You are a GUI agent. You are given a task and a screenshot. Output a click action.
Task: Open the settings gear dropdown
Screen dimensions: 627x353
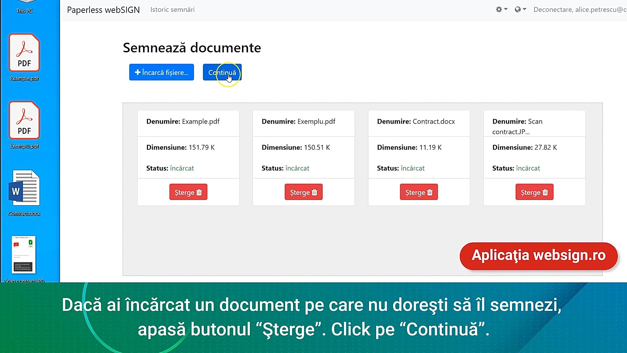click(501, 9)
